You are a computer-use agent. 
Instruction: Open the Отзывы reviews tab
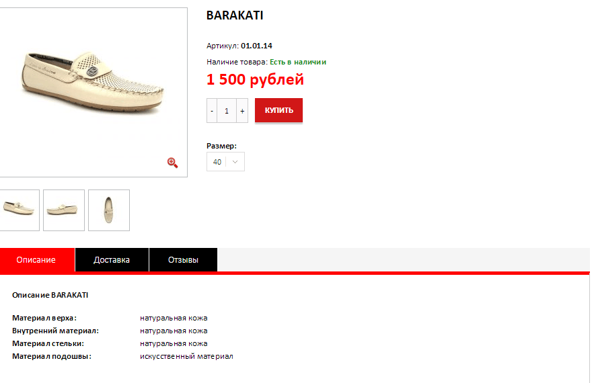pos(183,259)
